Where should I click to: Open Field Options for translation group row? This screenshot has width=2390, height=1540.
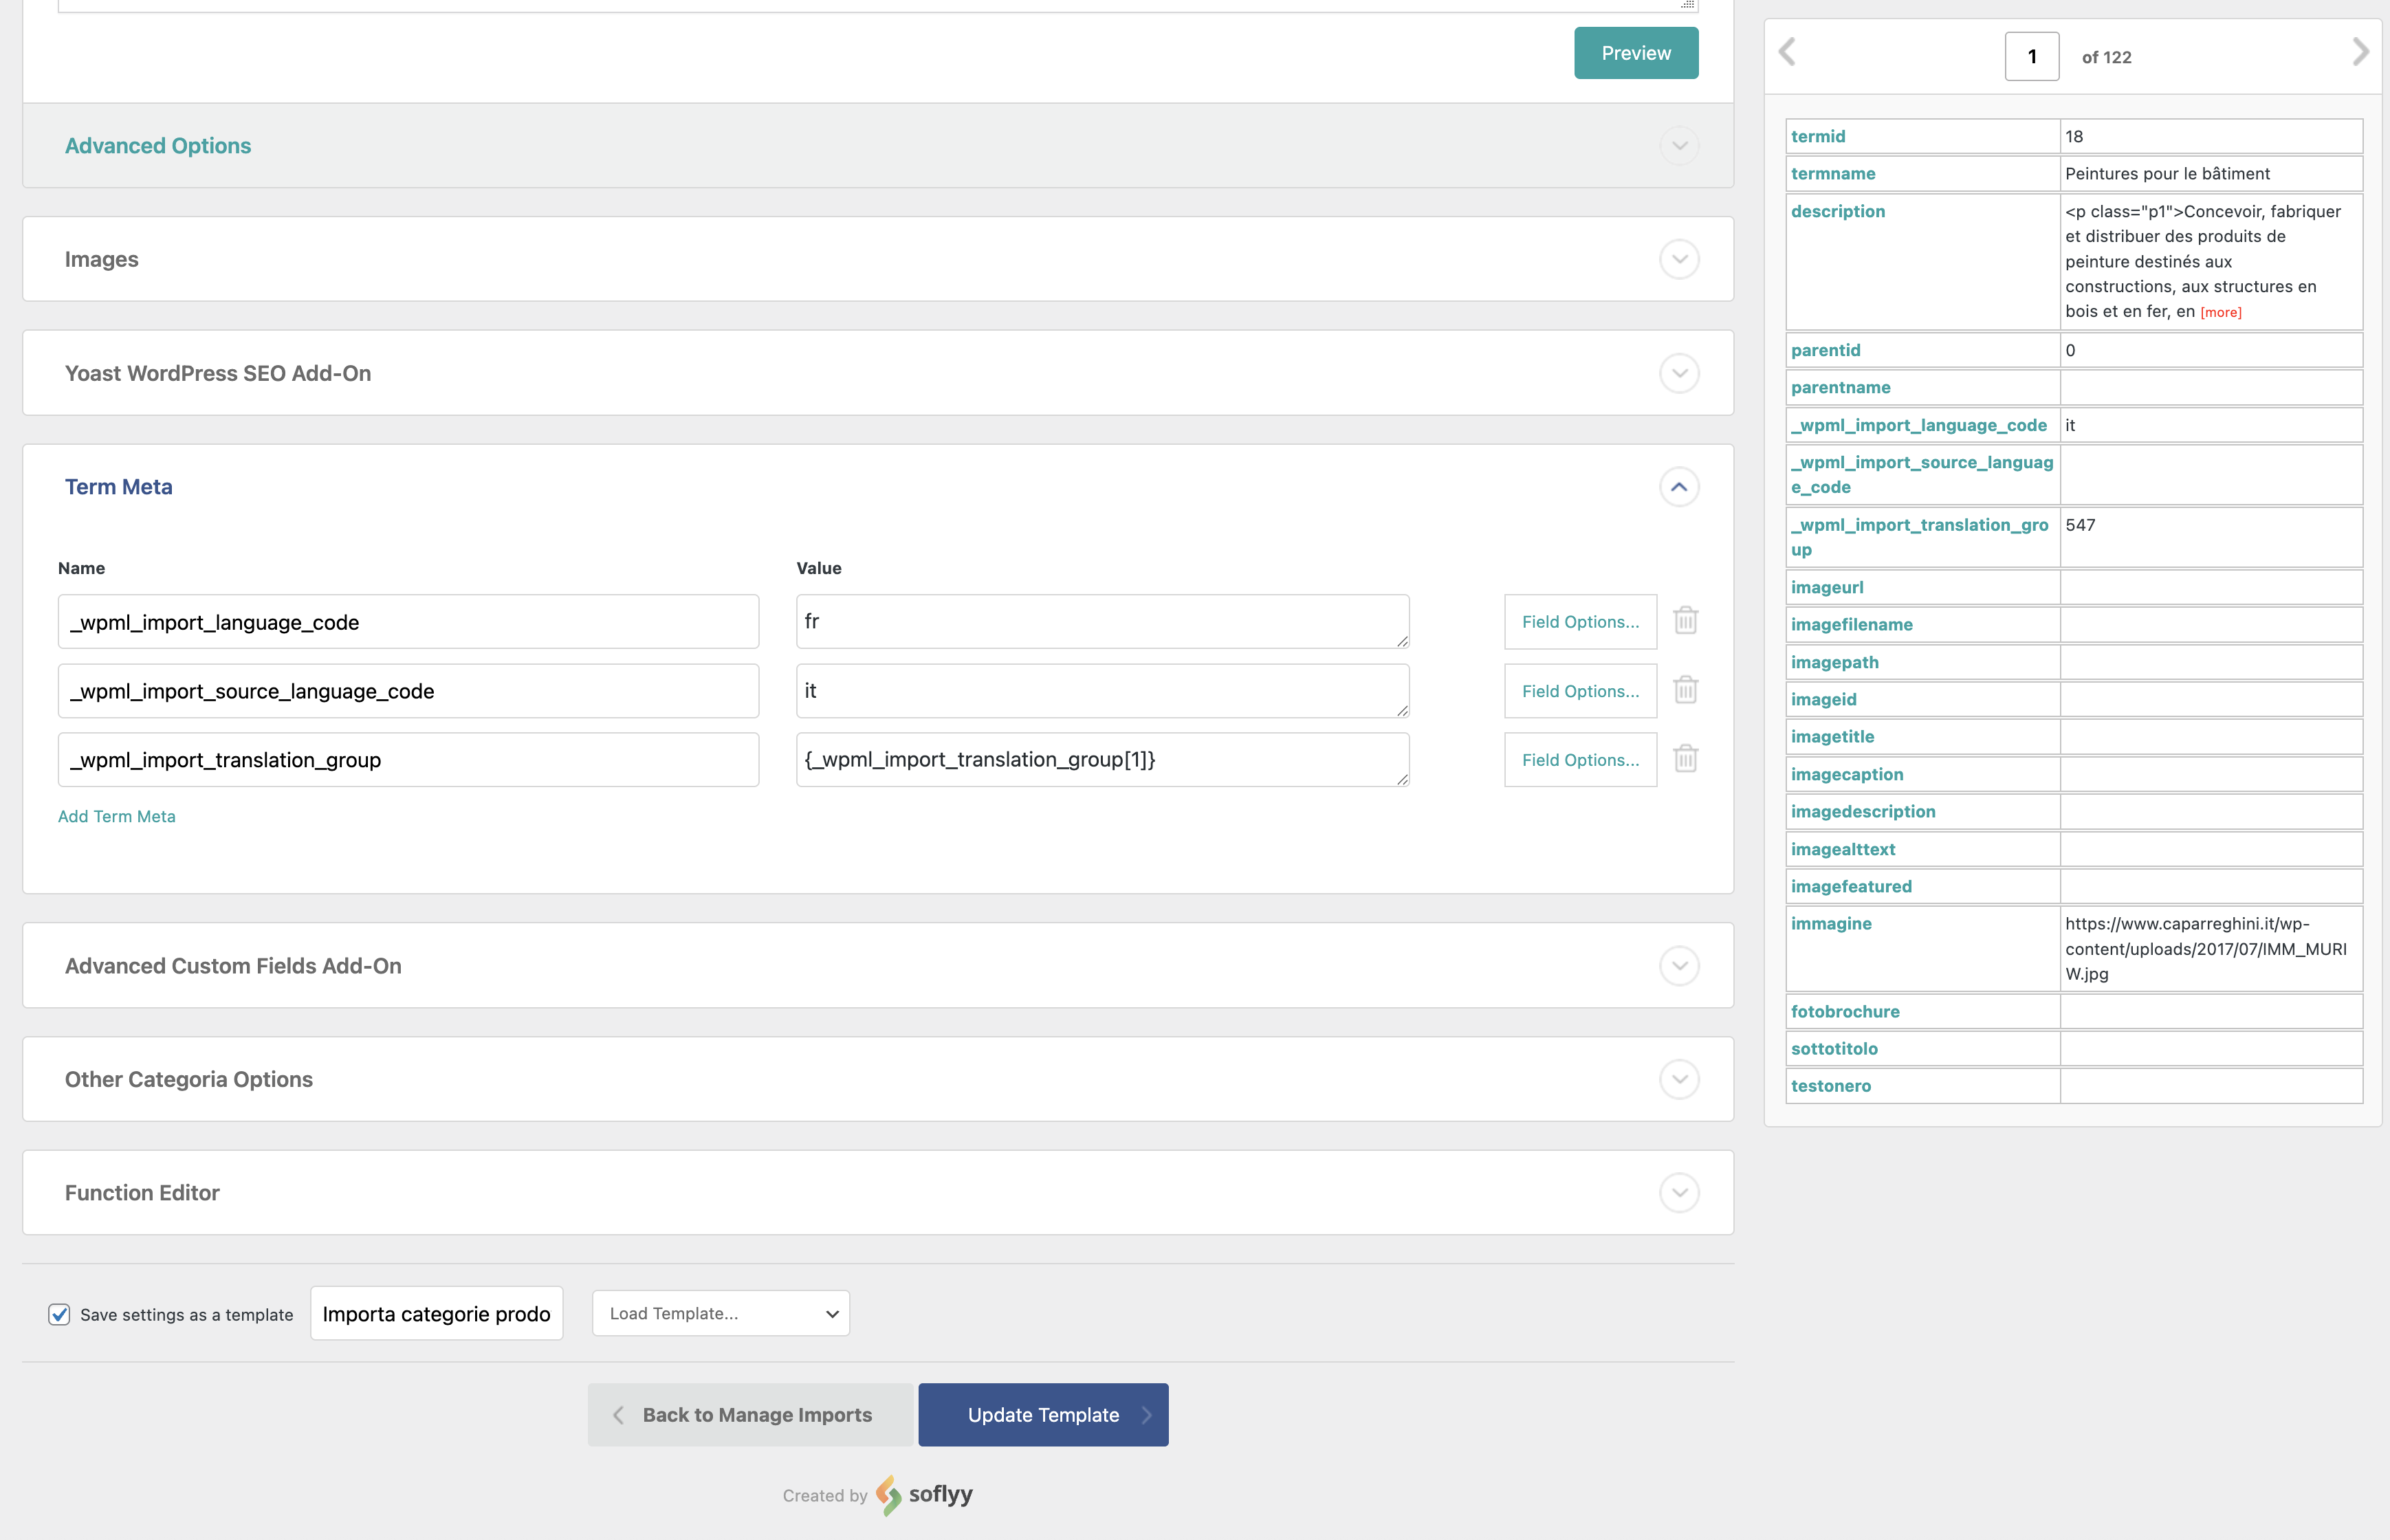[x=1580, y=760]
